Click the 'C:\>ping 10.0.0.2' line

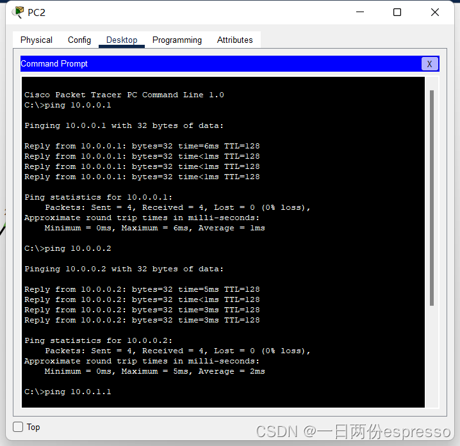pos(68,248)
